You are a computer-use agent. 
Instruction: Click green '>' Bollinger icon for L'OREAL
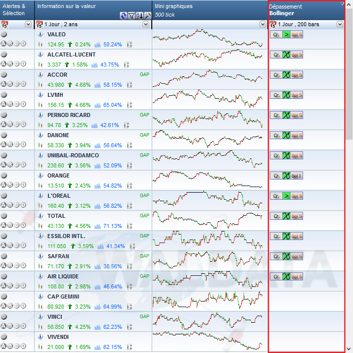(286, 196)
